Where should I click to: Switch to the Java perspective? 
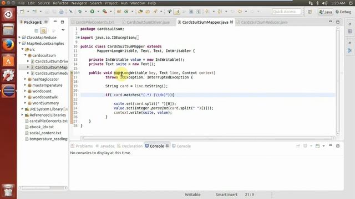pos(326,12)
